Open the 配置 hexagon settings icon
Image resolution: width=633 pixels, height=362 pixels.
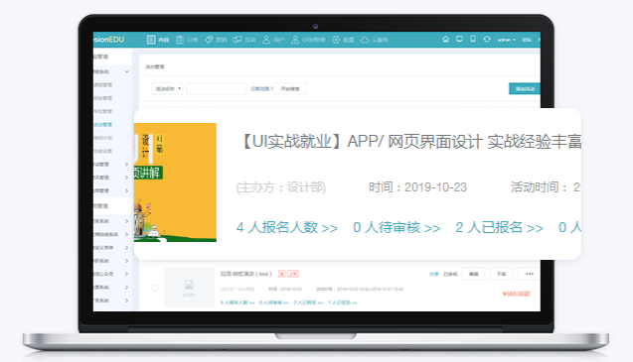[336, 40]
